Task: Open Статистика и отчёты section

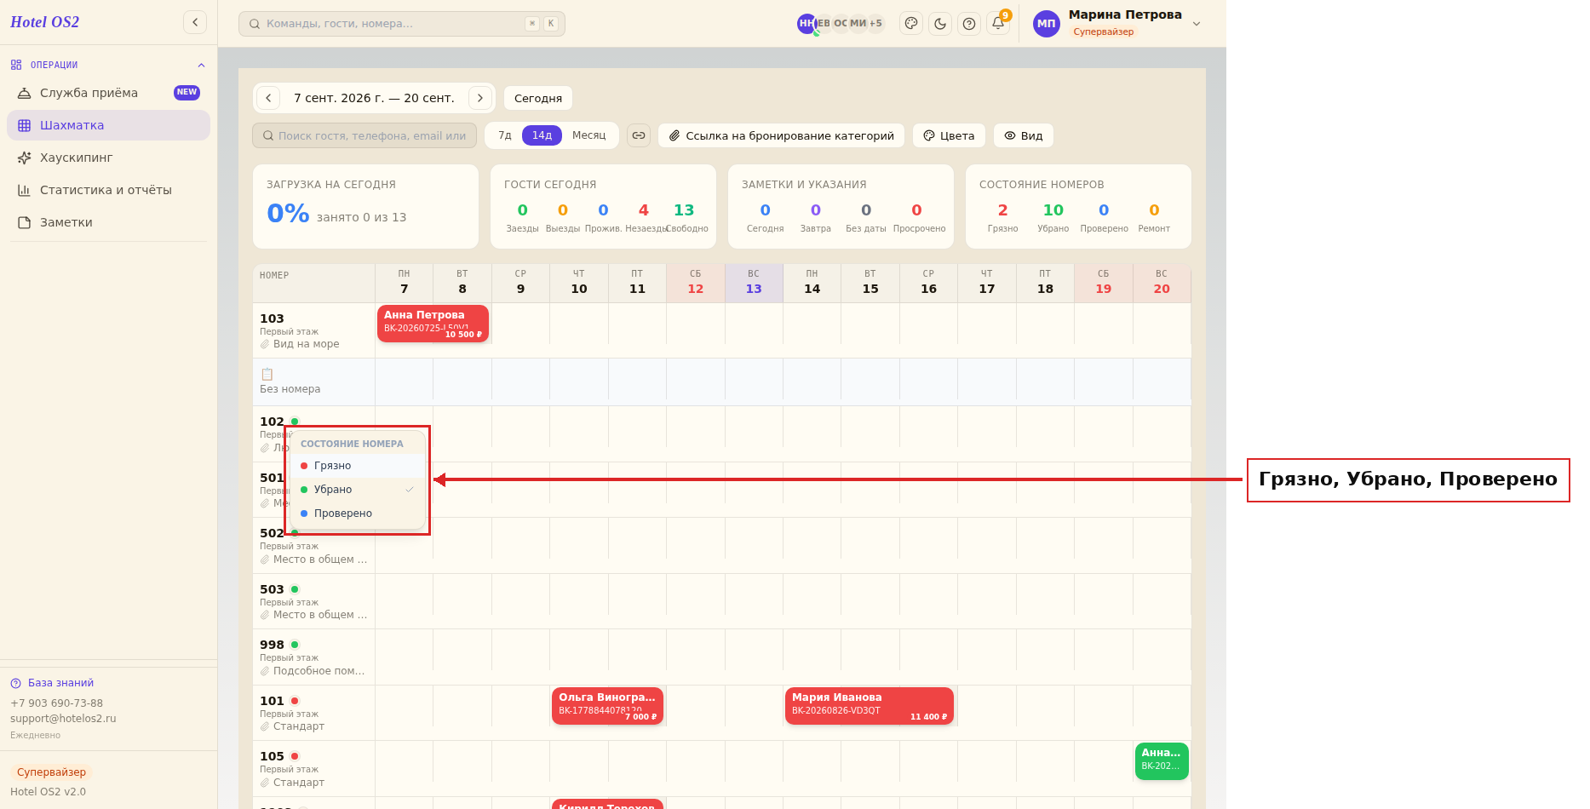Action: coord(108,190)
